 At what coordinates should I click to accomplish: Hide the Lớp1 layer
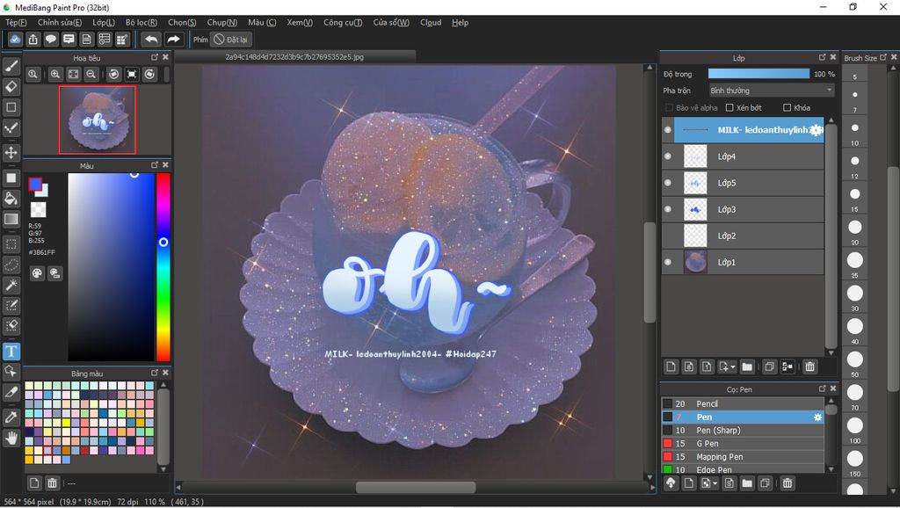(x=668, y=262)
